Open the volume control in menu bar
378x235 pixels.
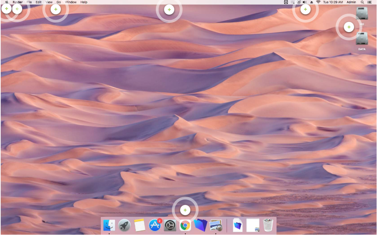tap(305, 2)
